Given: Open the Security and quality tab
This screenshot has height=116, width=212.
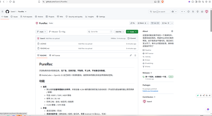Looking at the screenshot, I should [74, 17].
